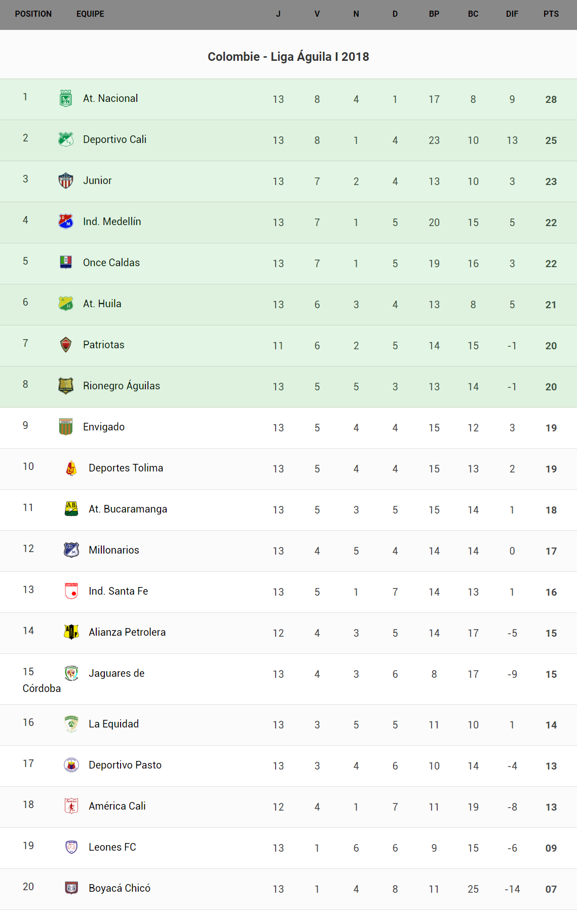Image resolution: width=577 pixels, height=912 pixels.
Task: Click the Patriotas team name
Action: pyautogui.click(x=103, y=345)
